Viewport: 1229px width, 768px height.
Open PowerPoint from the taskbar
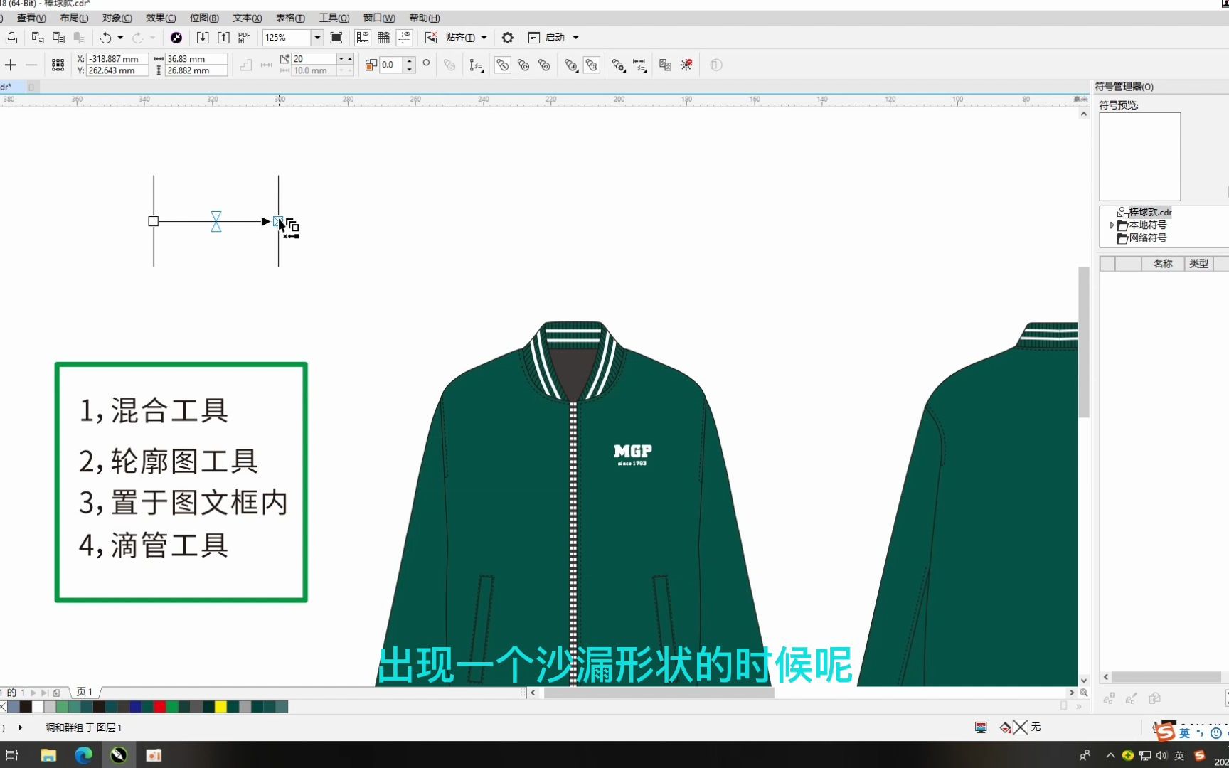coord(153,754)
